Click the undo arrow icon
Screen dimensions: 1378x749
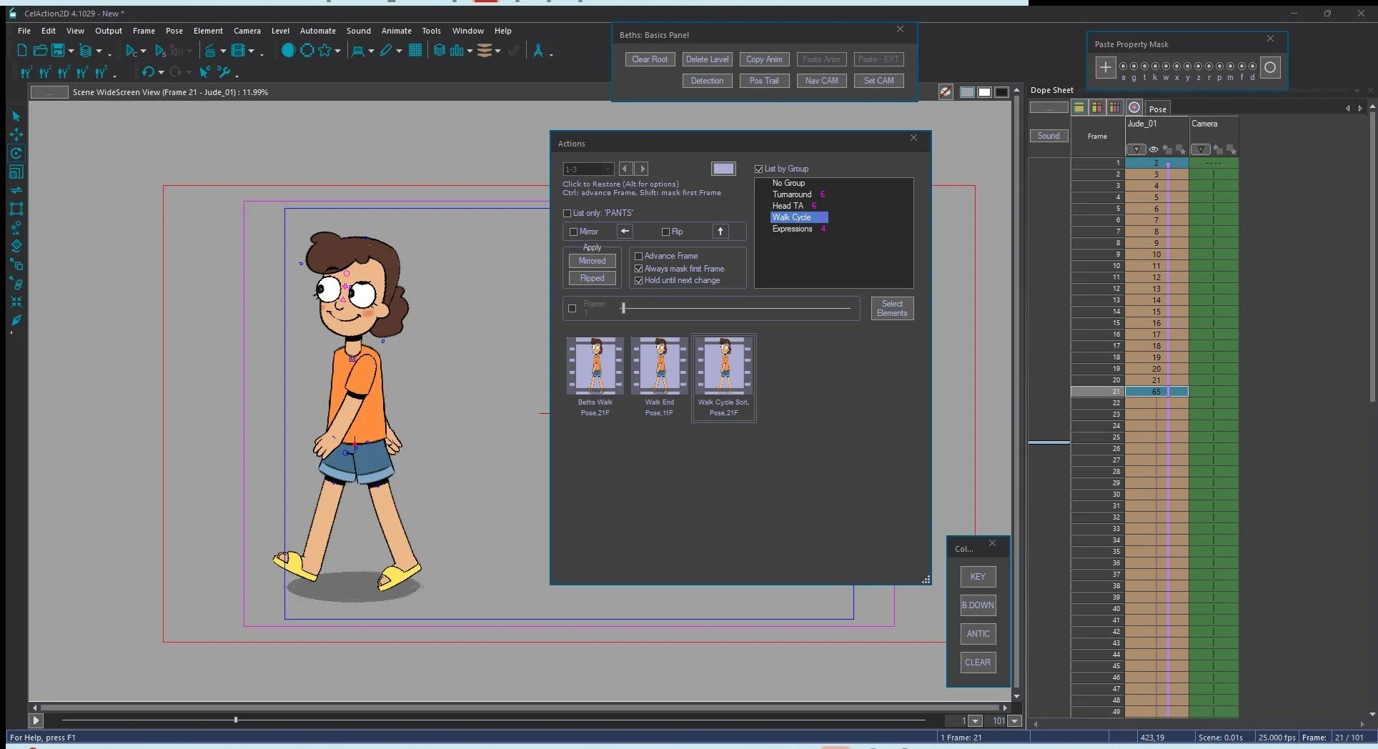click(148, 71)
